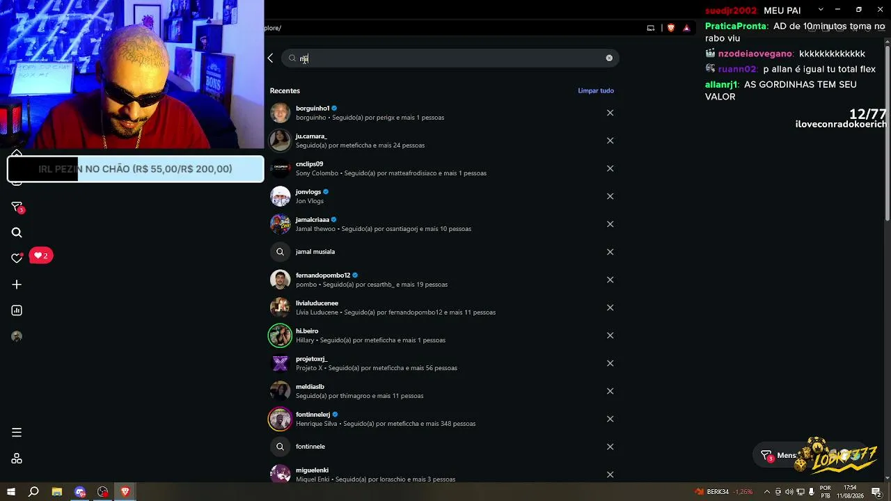Remove fontinnelerj from recent searches

pyautogui.click(x=610, y=419)
